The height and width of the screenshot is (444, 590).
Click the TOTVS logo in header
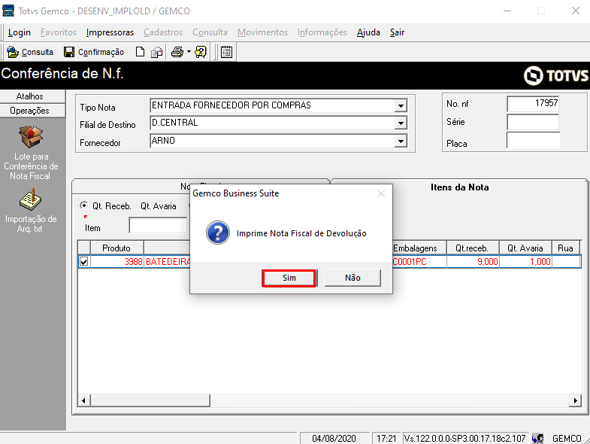(x=555, y=75)
